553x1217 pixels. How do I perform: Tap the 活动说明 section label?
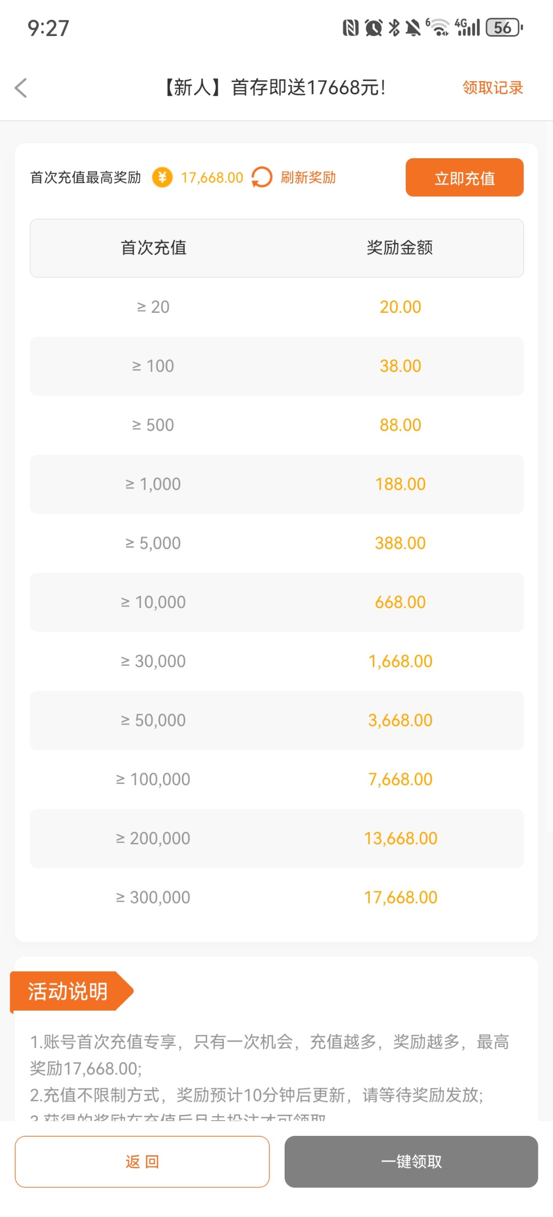tap(68, 991)
